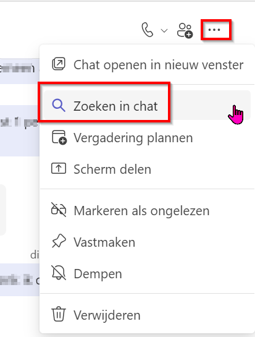Click the crossed-out glasses unread icon

click(59, 210)
